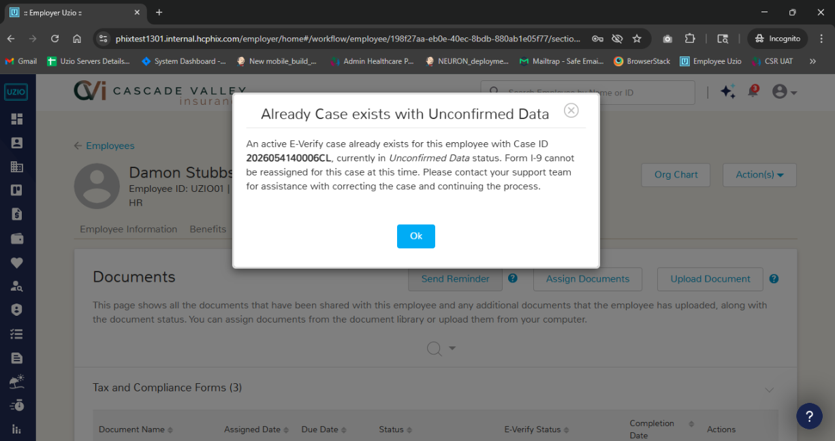
Task: Switch to the Benefits tab
Action: tap(208, 229)
